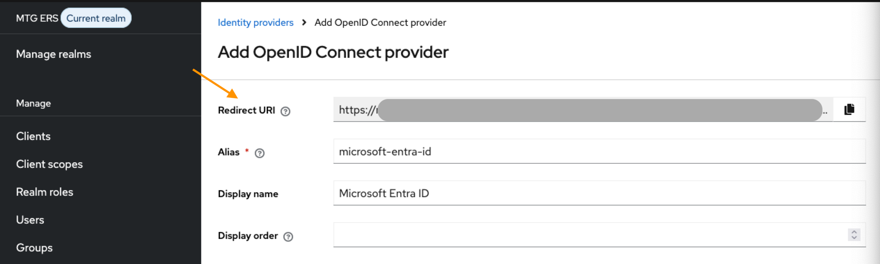Click the Current realm badge

[x=96, y=18]
